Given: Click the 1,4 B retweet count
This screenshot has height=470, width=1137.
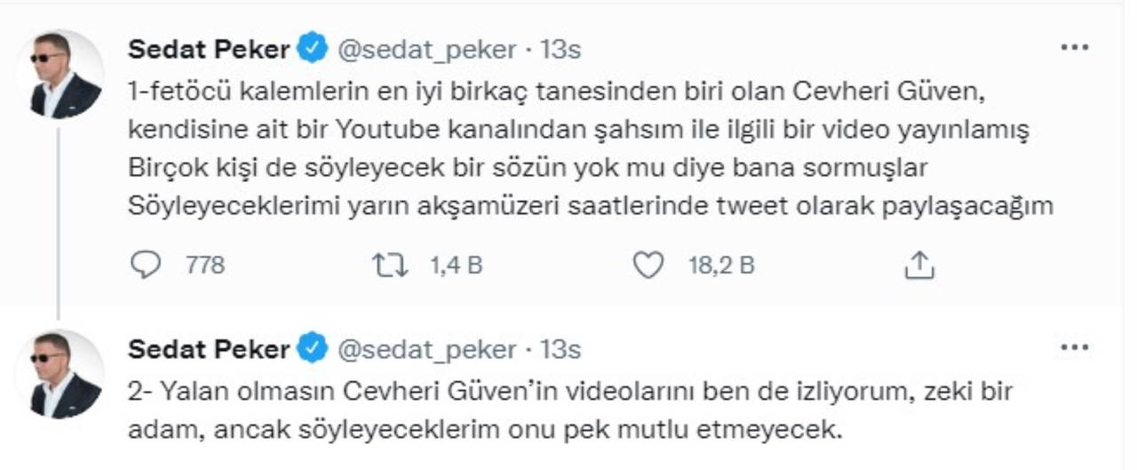Looking at the screenshot, I should [456, 265].
